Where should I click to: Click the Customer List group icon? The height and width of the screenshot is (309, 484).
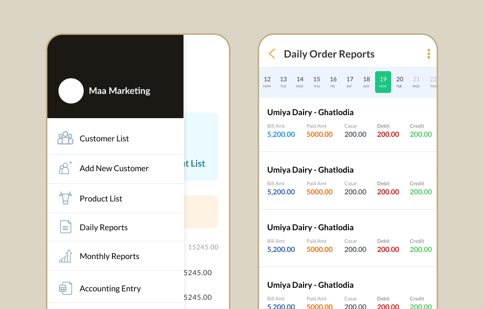click(66, 138)
